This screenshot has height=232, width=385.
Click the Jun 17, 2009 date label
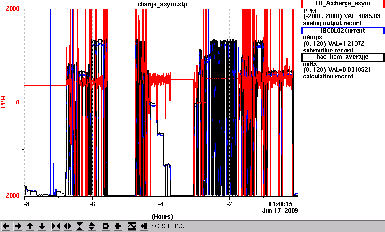(280, 210)
